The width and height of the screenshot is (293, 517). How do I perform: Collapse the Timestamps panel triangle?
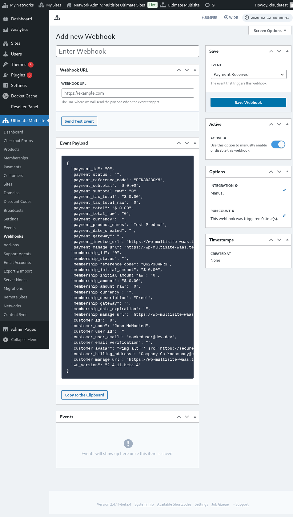[x=287, y=240]
